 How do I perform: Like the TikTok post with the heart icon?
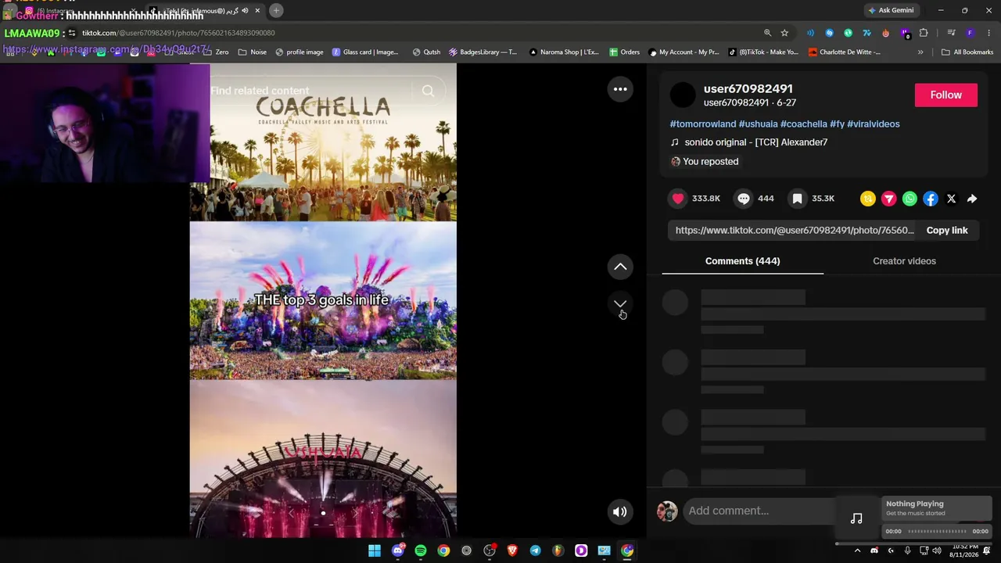pos(678,199)
